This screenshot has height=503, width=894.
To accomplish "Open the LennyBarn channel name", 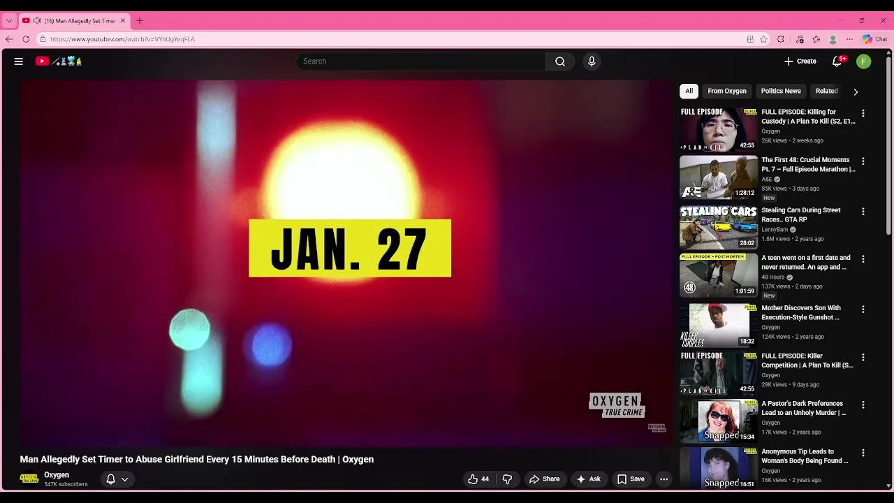I will (x=775, y=229).
